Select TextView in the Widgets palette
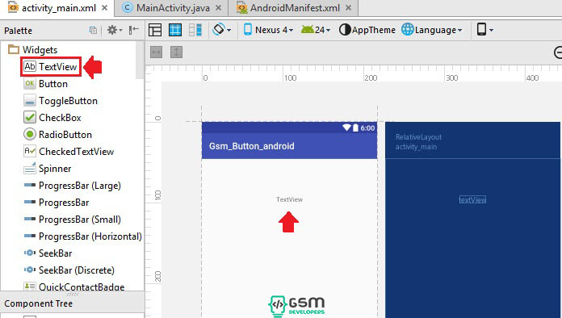This screenshot has height=318, width=562. tap(51, 67)
